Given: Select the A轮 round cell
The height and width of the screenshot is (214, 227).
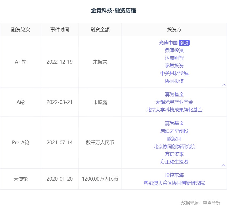Looking at the screenshot, I should [21, 102].
